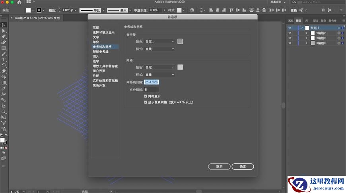Click the 次分隔线 field showing 8
346x193 pixels.
tap(152, 89)
